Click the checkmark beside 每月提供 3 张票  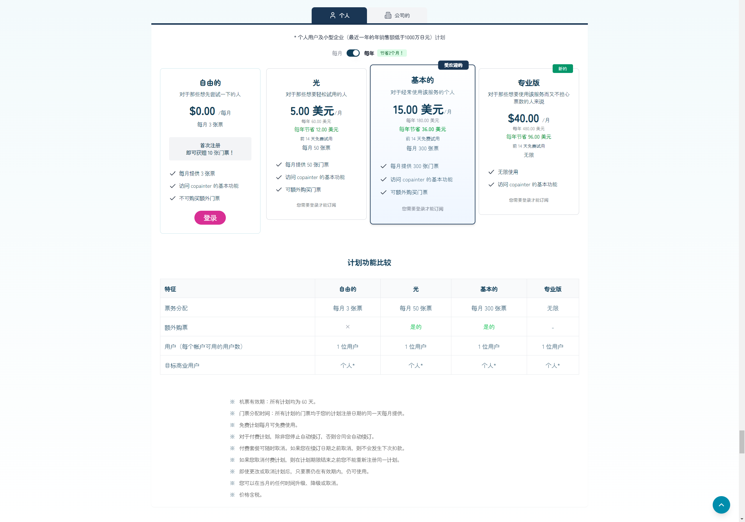pos(172,173)
